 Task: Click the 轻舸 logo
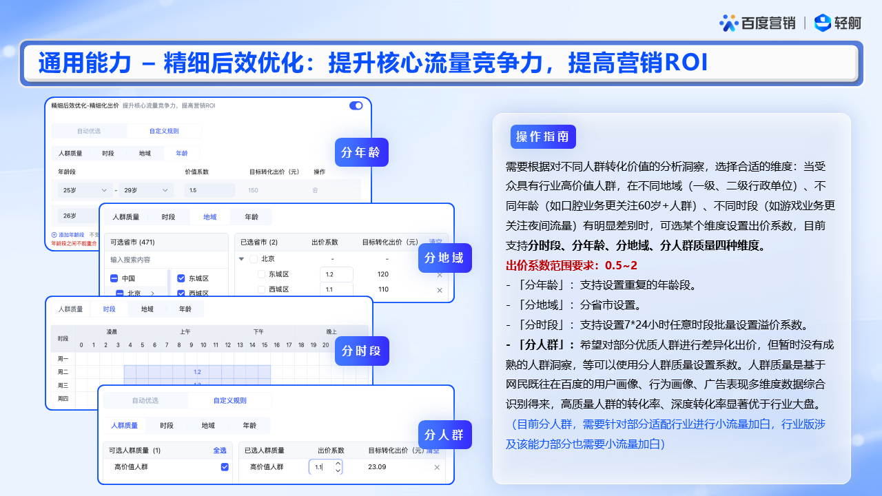[x=837, y=23]
